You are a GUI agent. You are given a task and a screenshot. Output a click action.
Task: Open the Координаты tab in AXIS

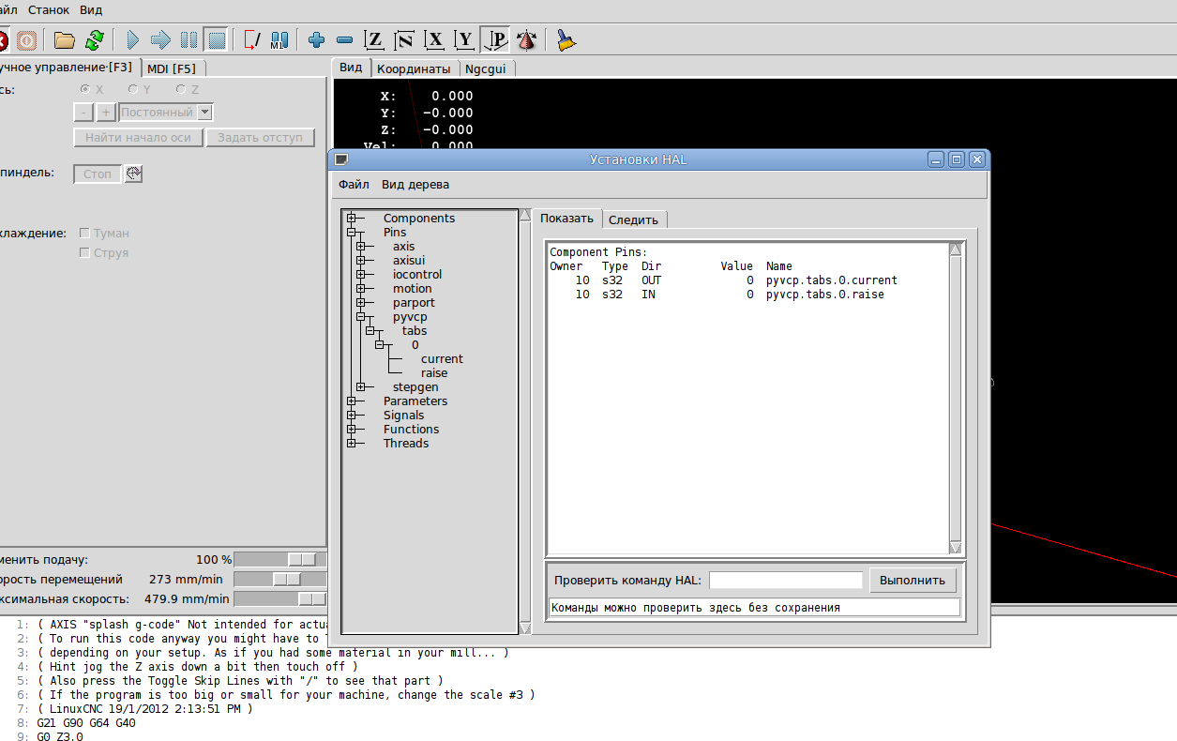click(414, 68)
